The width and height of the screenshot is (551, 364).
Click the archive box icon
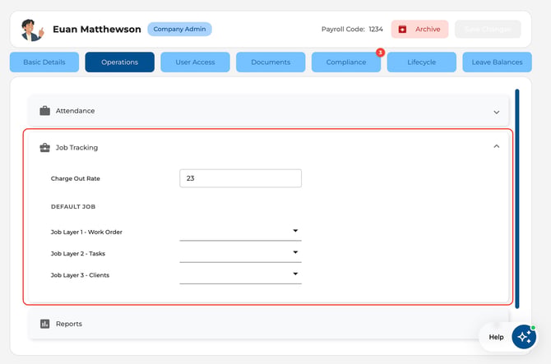click(x=402, y=30)
